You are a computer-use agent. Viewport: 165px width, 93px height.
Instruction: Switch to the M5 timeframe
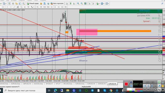point(41,7)
